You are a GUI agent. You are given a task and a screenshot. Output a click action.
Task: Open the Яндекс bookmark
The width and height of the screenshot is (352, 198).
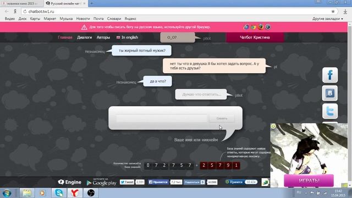[130, 19]
